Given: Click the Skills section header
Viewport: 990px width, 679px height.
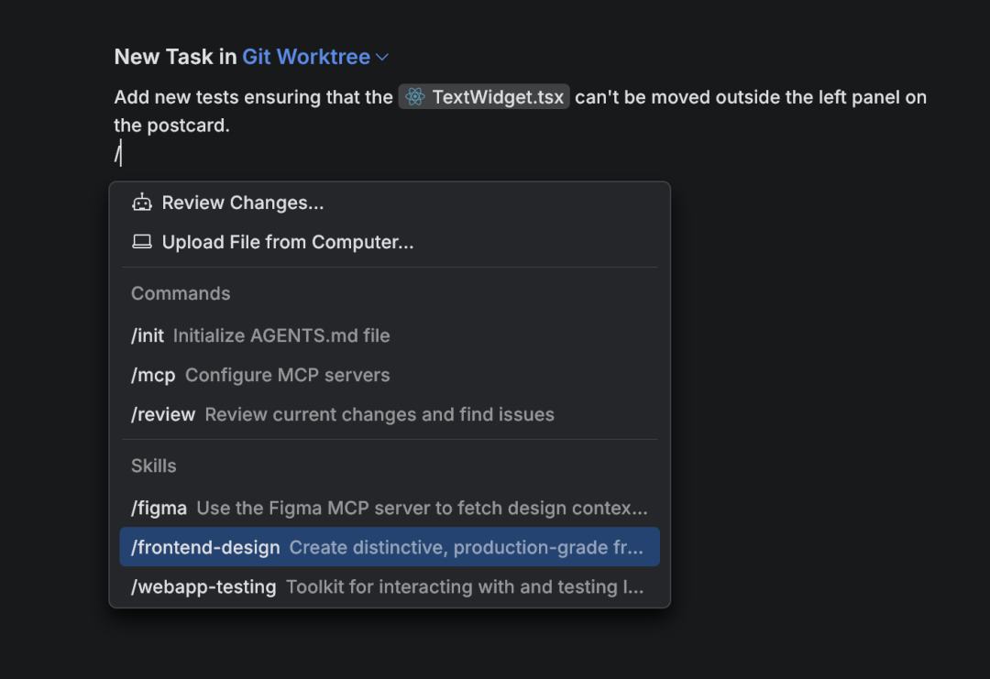Looking at the screenshot, I should click(153, 465).
